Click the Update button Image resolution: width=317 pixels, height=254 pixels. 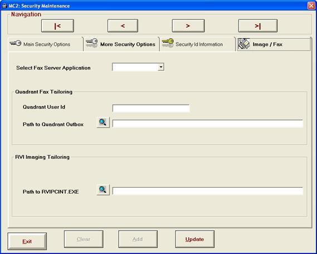(194, 239)
